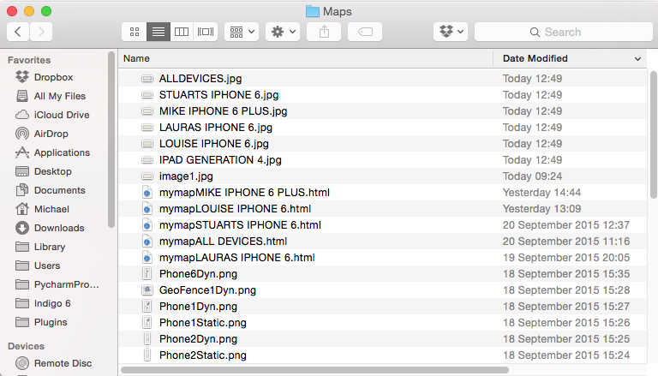Open the Michael home folder
The image size is (658, 376).
coord(51,209)
